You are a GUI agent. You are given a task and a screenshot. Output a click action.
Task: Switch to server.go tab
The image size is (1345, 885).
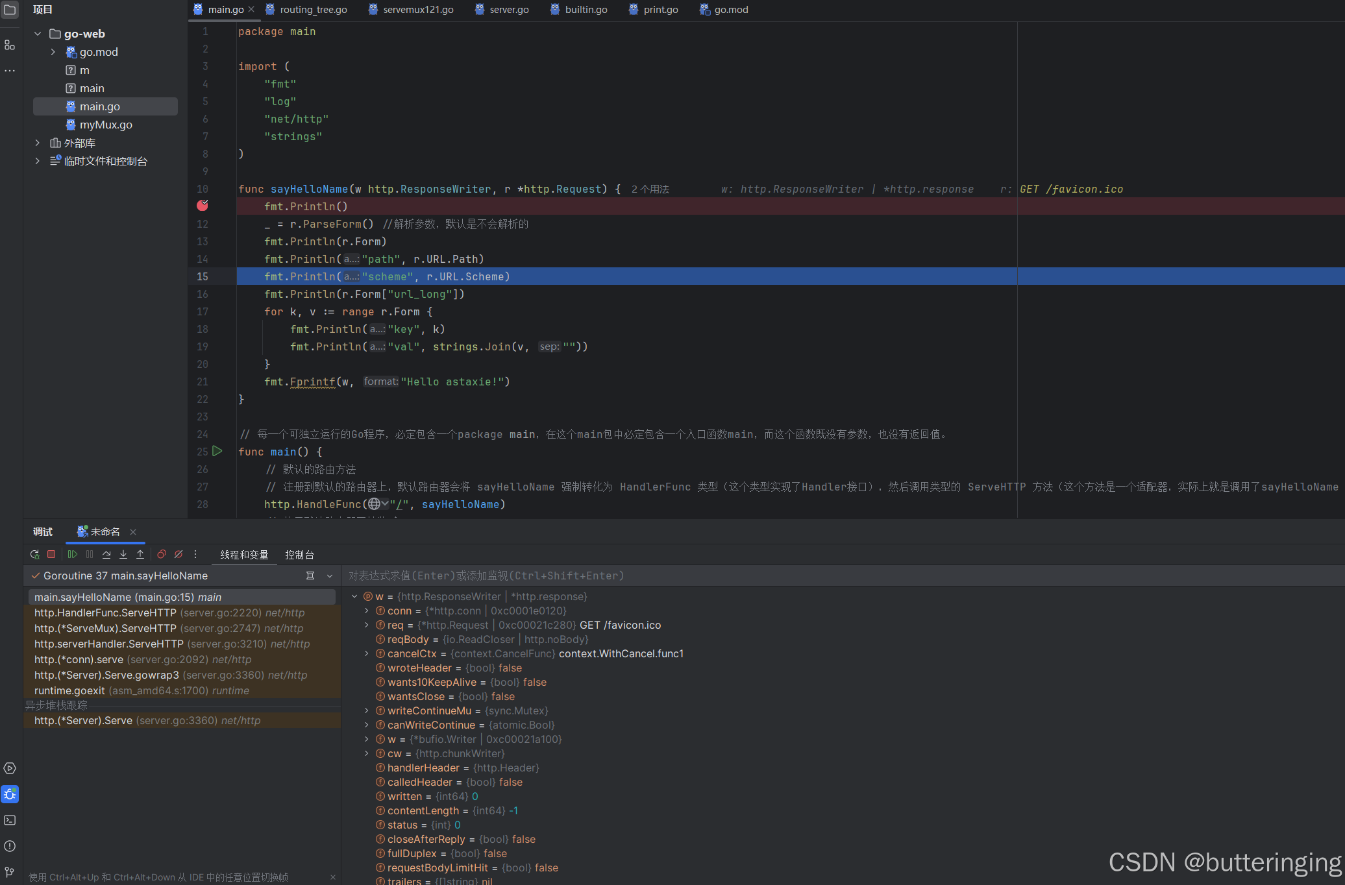point(502,10)
